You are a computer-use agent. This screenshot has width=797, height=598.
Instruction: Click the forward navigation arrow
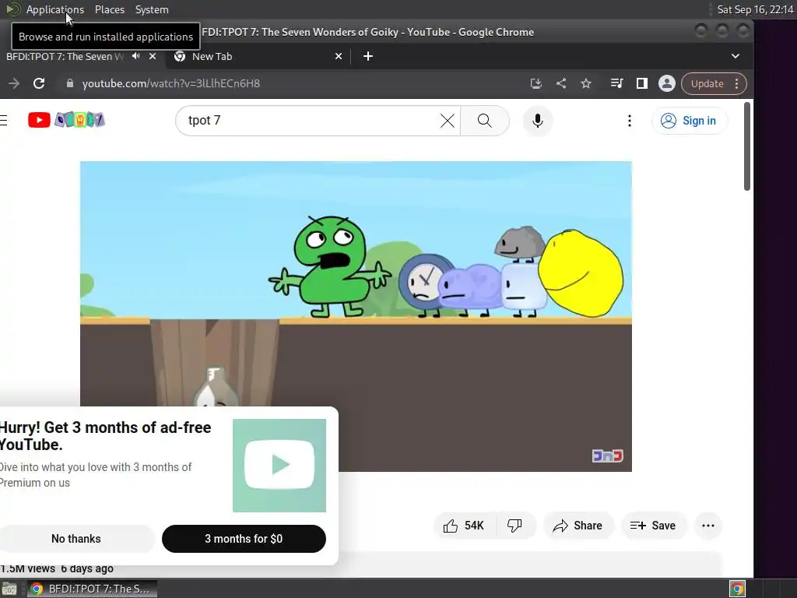[14, 83]
